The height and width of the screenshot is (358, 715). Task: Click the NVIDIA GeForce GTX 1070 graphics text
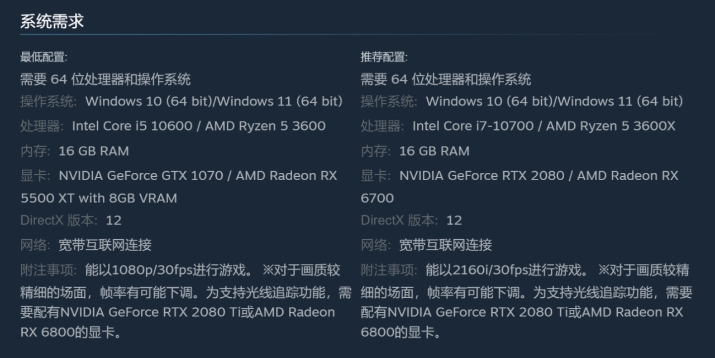tap(141, 176)
